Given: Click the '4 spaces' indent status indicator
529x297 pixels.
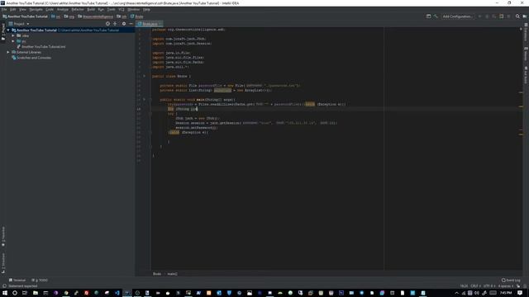Looking at the screenshot, I should tap(505, 286).
